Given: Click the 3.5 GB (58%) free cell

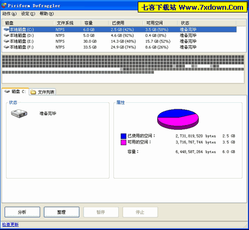Looking at the screenshot, I should (157, 30).
